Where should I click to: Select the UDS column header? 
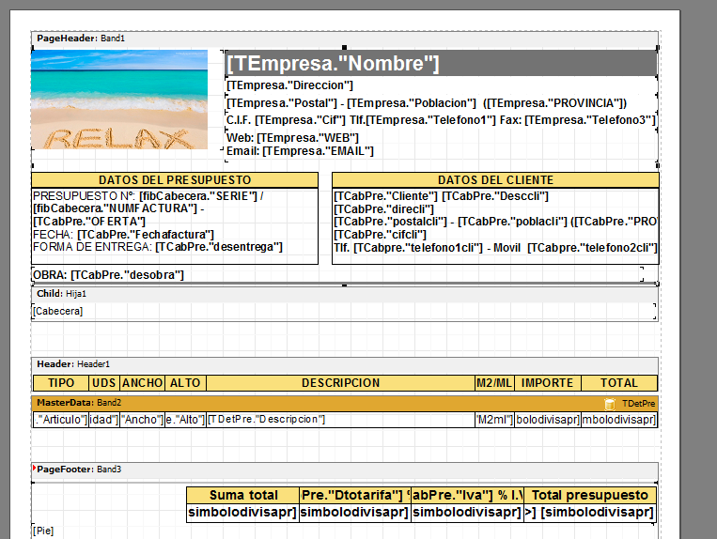[x=103, y=383]
